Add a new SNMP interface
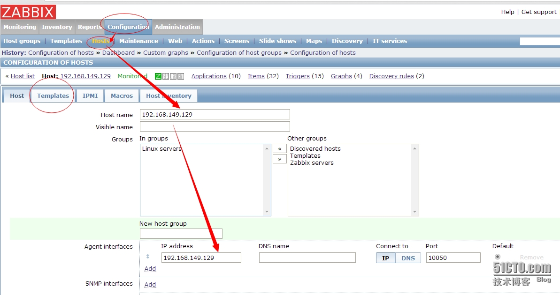 pos(150,284)
